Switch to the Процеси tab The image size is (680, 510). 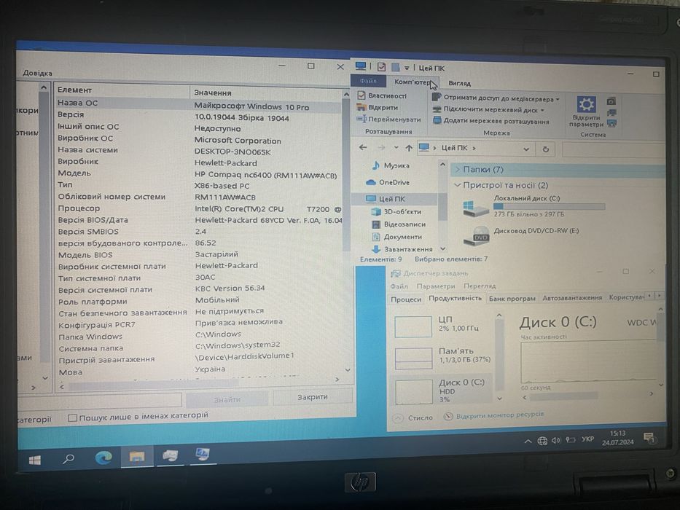coord(406,299)
